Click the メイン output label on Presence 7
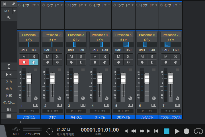205x137 pixels. 170,40
